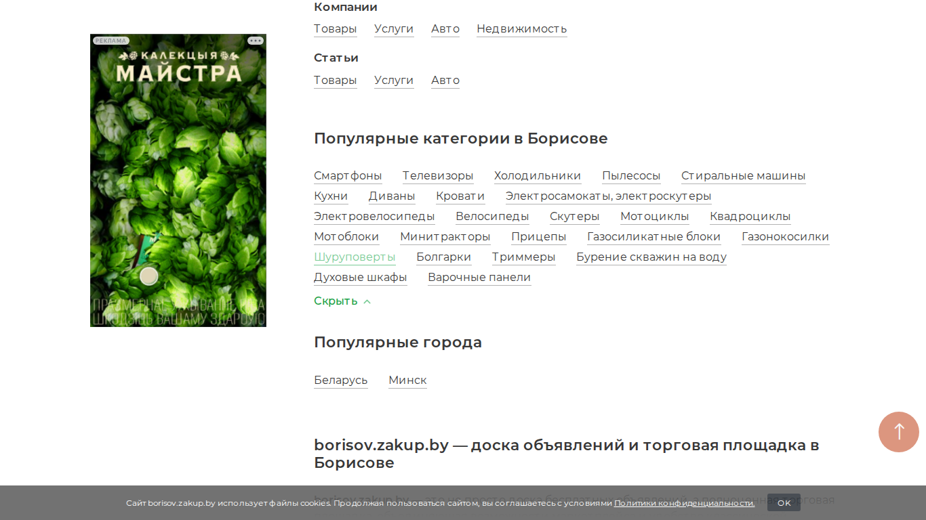
Task: Open the Стиральные машины category
Action: (x=744, y=176)
